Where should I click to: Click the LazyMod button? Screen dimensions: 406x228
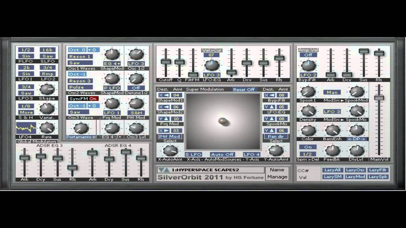click(x=355, y=177)
